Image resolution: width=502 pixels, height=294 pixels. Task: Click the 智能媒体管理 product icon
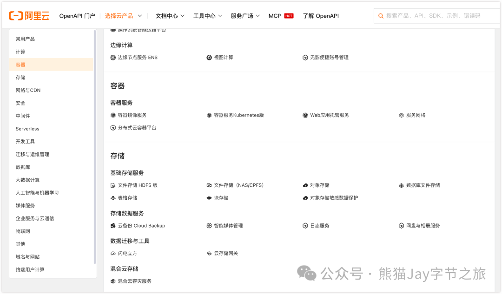click(209, 226)
